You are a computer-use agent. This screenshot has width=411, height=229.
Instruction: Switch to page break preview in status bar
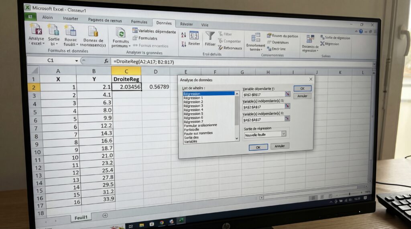[330, 196]
